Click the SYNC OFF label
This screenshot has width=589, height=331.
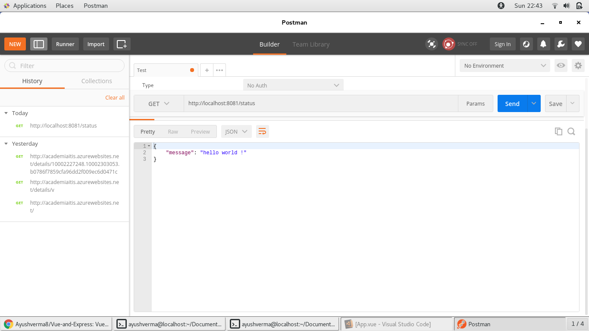(x=467, y=44)
